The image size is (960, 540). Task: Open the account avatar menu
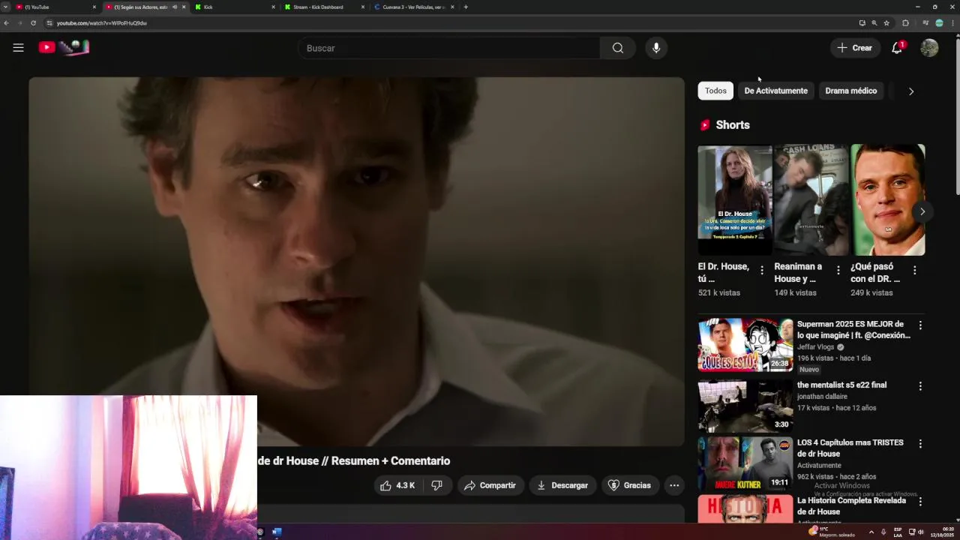click(929, 48)
